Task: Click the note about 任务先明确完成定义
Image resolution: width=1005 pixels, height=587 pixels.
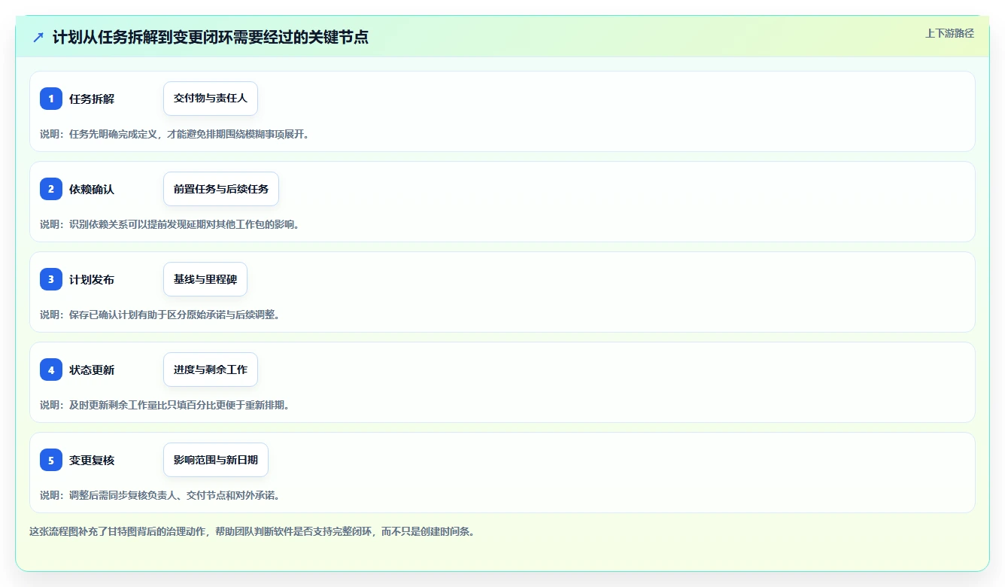Action: (175, 134)
